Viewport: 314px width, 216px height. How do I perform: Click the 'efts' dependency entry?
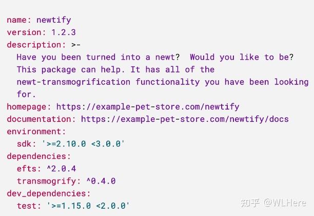(27, 169)
